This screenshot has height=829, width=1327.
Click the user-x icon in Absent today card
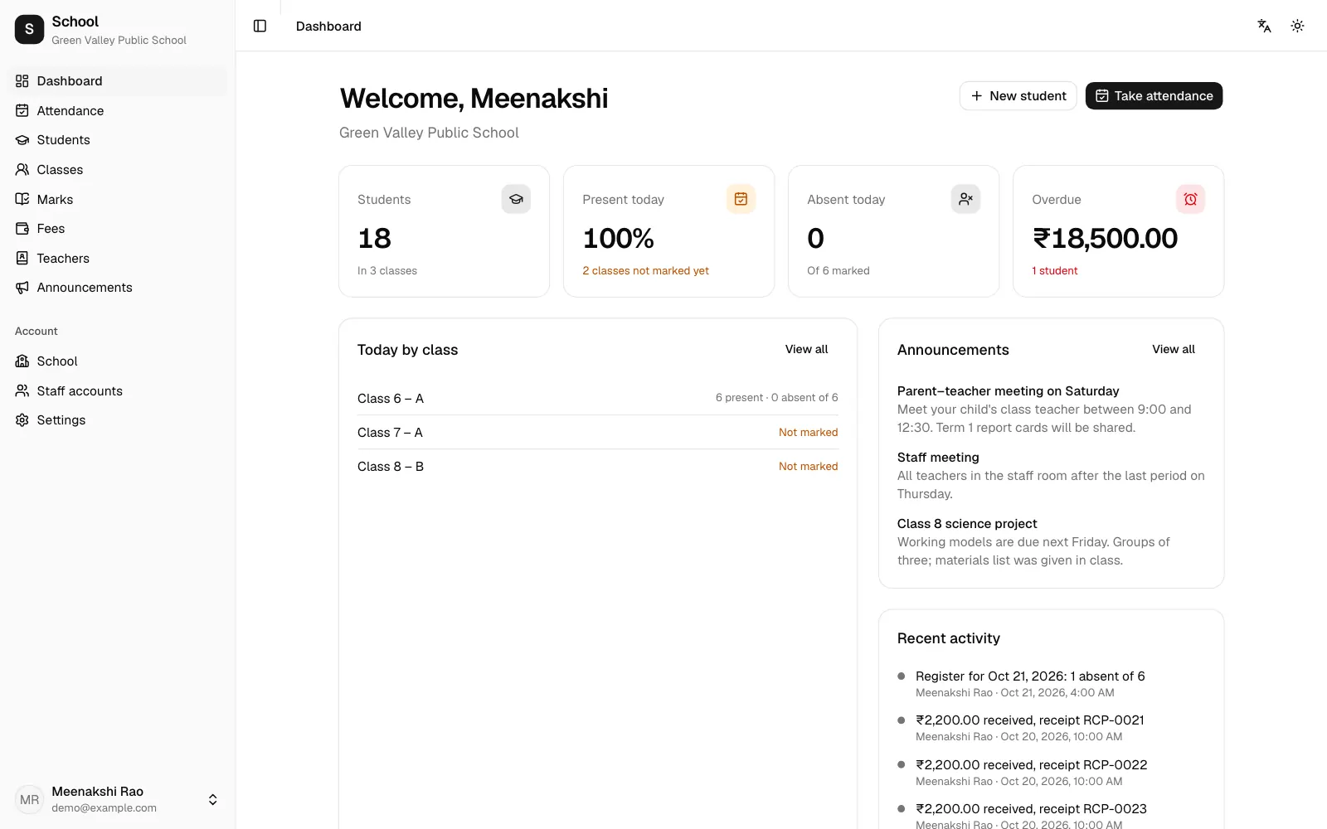pos(965,199)
